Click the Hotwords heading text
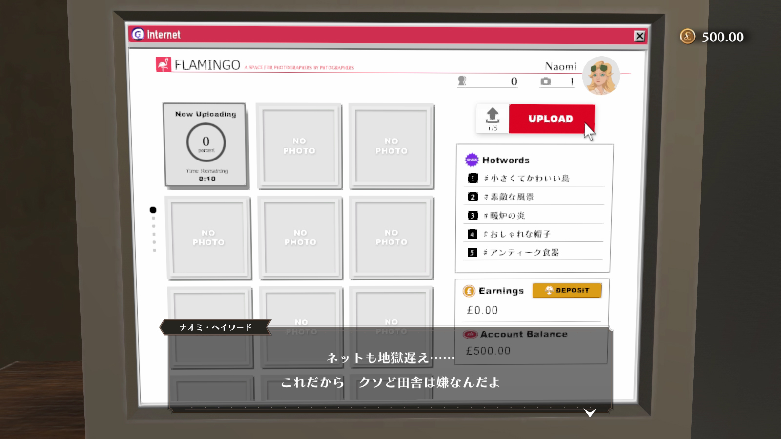The height and width of the screenshot is (439, 781). (x=506, y=160)
